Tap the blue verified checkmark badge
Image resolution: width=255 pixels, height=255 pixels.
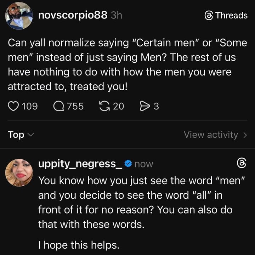[129, 164]
